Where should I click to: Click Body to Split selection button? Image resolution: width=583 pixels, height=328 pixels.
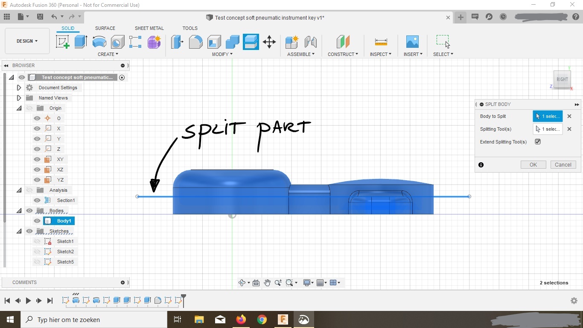coord(548,116)
